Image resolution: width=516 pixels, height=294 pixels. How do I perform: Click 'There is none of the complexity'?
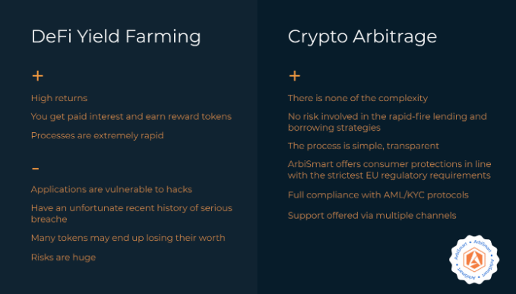[358, 98]
